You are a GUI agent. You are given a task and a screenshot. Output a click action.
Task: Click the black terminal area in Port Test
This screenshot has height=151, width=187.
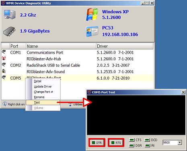tap(136, 115)
